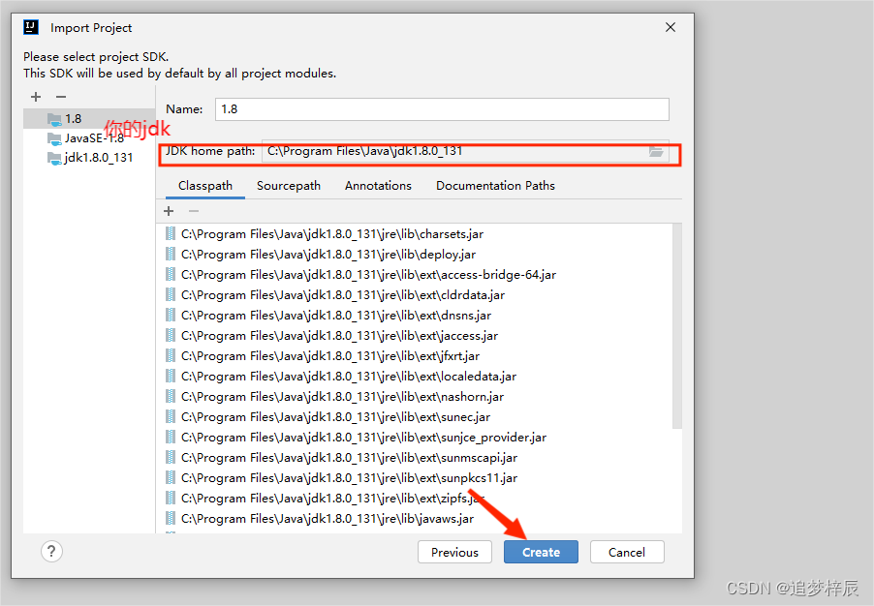Select the 1.8 SDK entry

89,119
